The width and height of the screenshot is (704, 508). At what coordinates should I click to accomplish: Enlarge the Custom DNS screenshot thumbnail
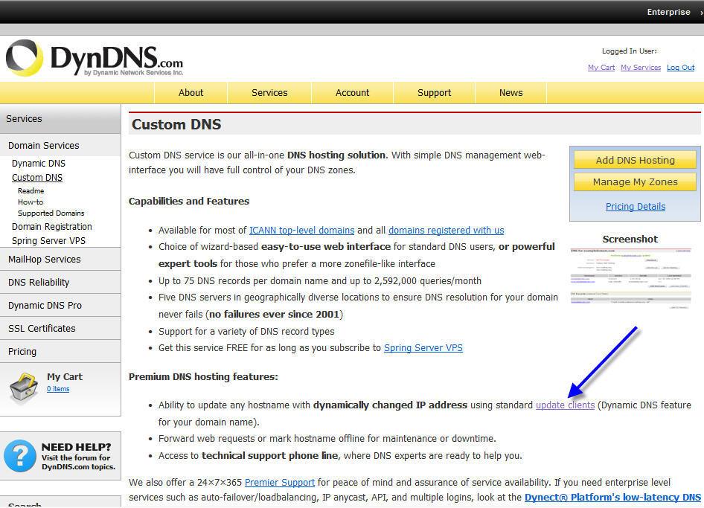[x=630, y=279]
